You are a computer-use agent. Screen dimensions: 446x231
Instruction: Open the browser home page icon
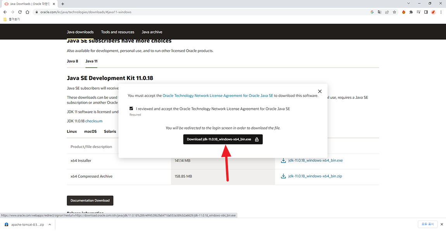tap(27, 12)
